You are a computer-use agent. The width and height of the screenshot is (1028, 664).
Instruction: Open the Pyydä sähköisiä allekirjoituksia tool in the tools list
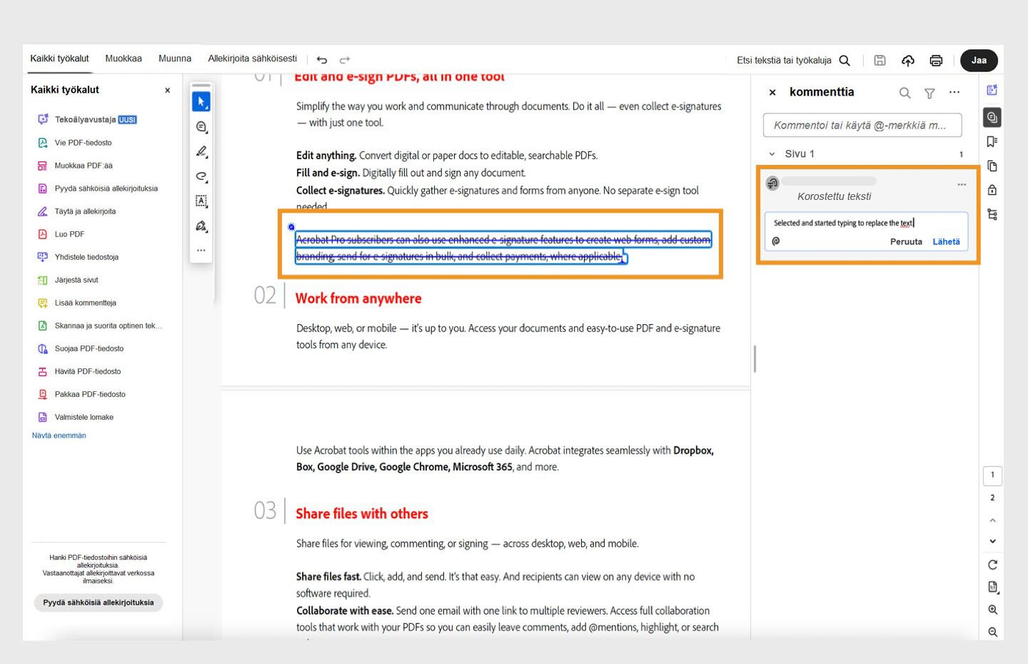coord(97,188)
